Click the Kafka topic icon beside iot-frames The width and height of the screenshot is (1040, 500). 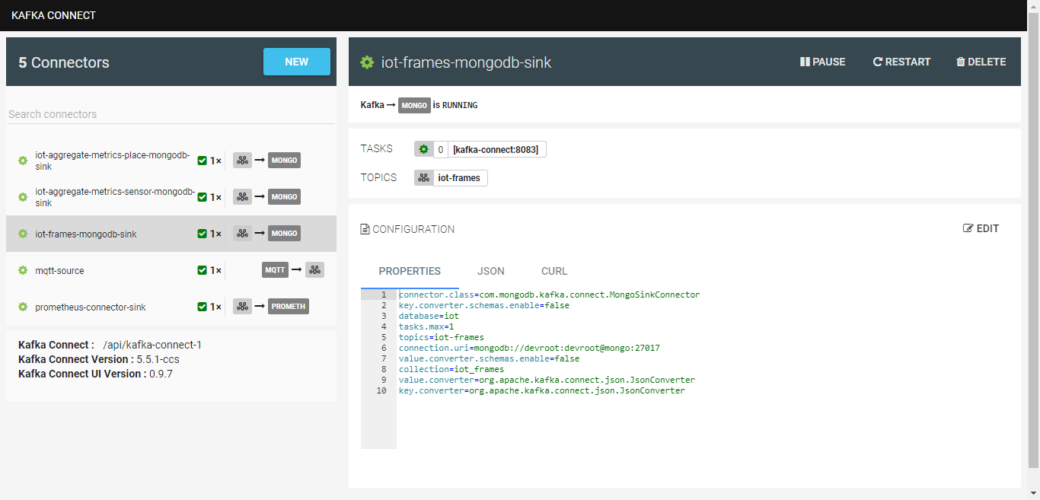(424, 178)
